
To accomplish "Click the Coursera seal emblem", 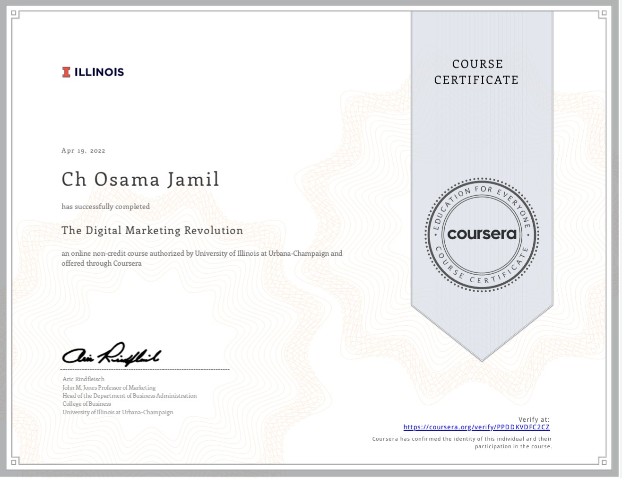I will [x=482, y=235].
